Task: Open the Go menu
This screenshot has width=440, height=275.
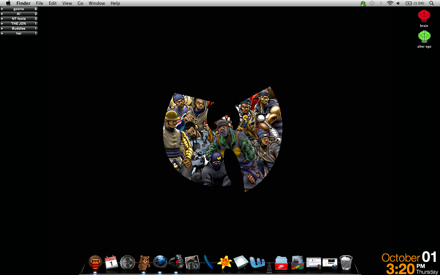Action: point(80,3)
